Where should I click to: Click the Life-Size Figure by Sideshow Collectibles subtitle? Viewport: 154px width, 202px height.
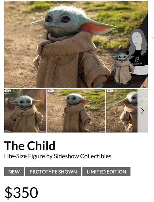click(58, 156)
